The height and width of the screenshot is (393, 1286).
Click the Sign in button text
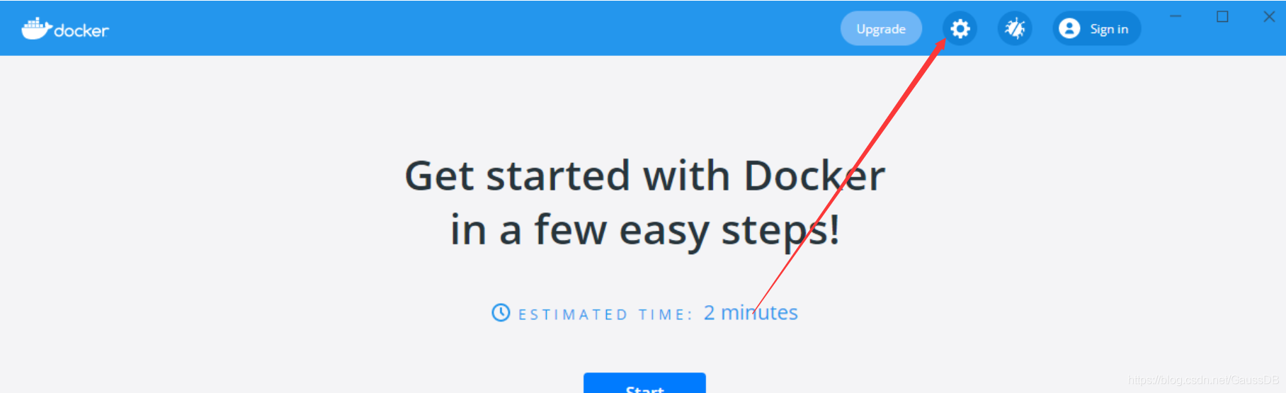[x=1109, y=29]
